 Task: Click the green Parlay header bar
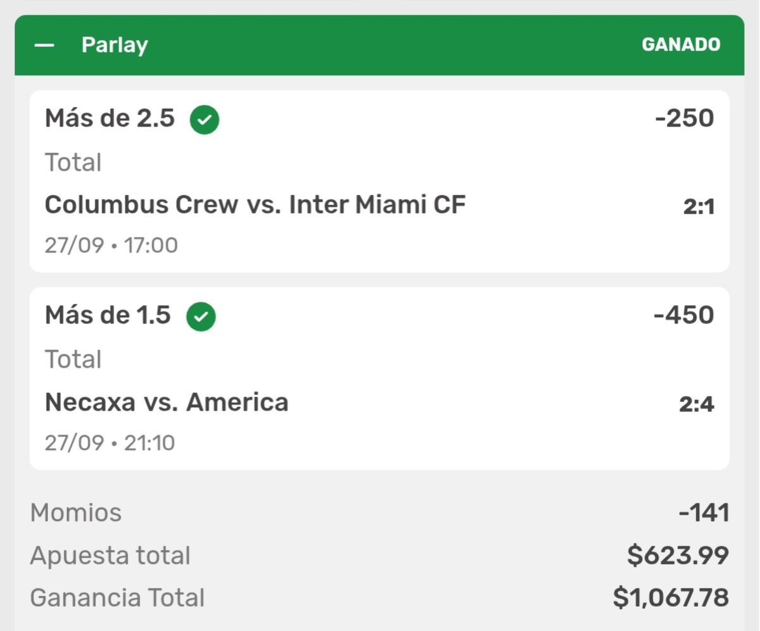coord(379,45)
